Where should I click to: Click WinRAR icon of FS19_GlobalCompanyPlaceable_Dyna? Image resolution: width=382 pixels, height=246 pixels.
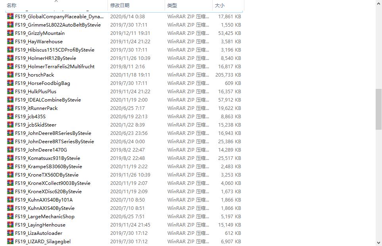click(x=10, y=16)
